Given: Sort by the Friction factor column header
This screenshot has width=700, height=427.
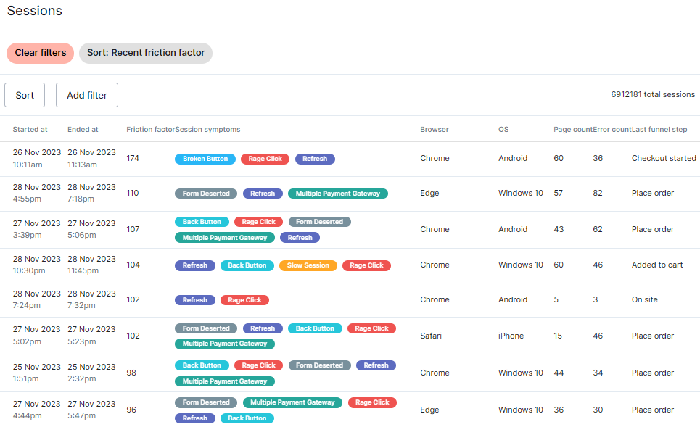Looking at the screenshot, I should pyautogui.click(x=150, y=129).
